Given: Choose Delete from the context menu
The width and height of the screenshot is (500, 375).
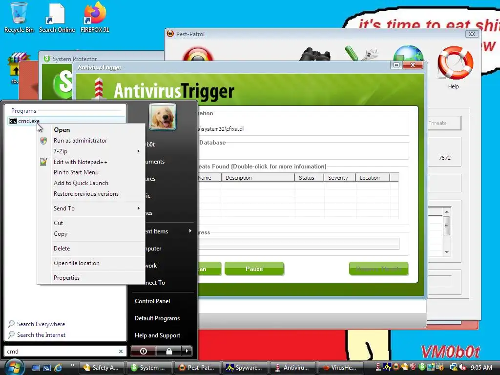Looking at the screenshot, I should pyautogui.click(x=91, y=249).
